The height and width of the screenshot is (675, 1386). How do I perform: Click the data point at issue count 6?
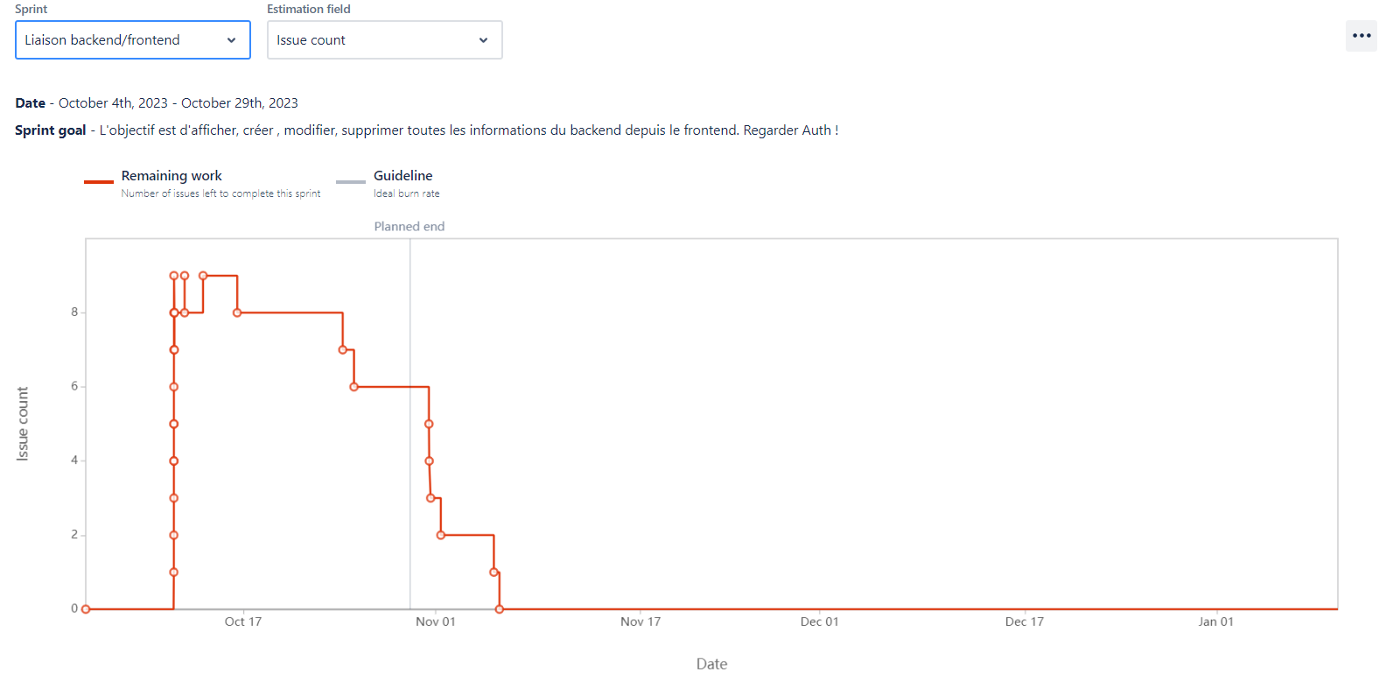[353, 385]
